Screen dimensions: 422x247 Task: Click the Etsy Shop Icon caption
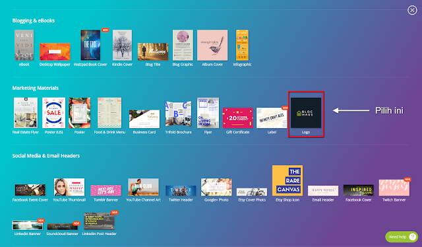pyautogui.click(x=287, y=200)
